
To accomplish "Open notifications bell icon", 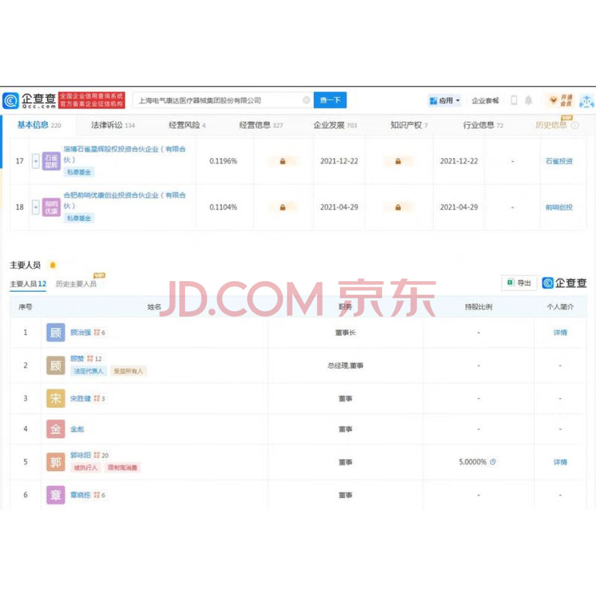I will tap(528, 100).
